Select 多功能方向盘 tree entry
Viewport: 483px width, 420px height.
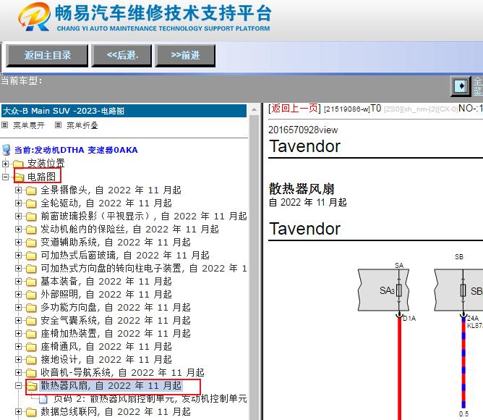coord(116,307)
